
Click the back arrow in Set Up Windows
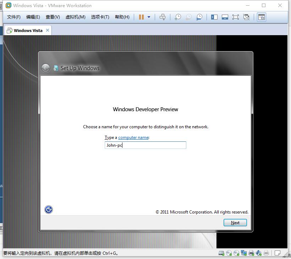click(45, 68)
